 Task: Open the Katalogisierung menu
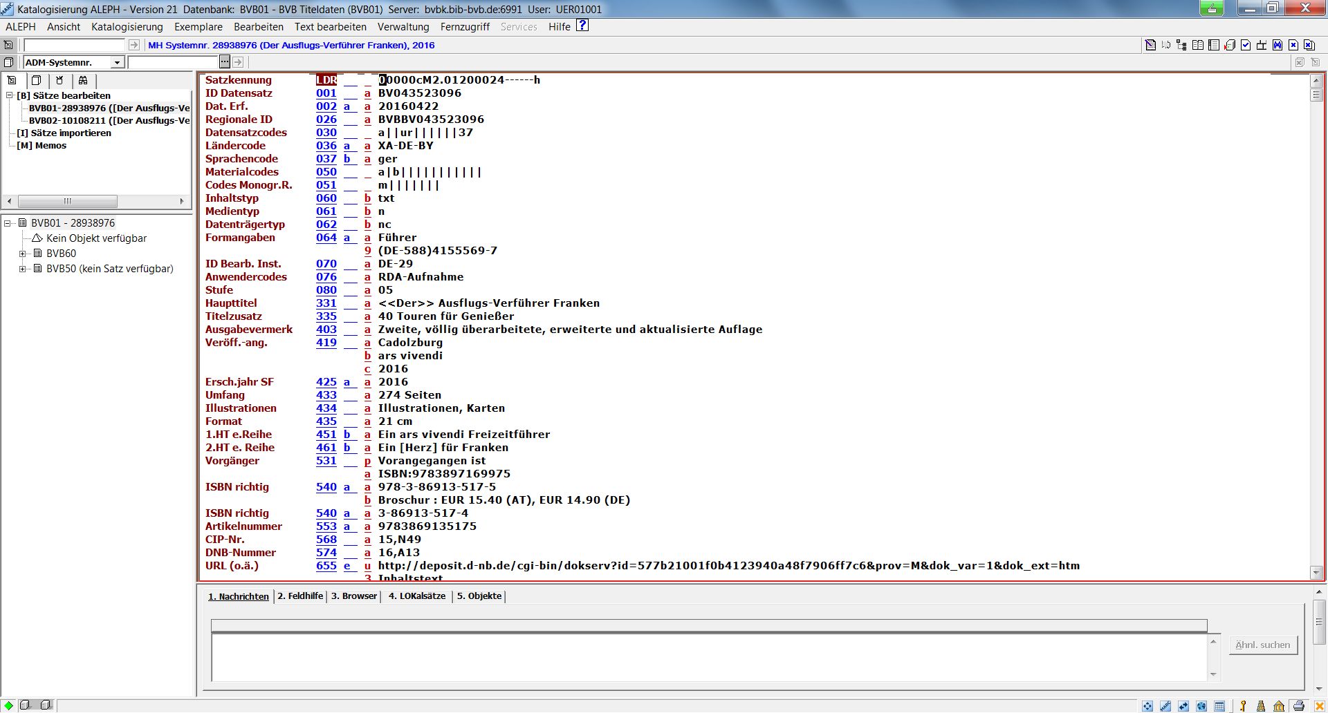pyautogui.click(x=127, y=27)
